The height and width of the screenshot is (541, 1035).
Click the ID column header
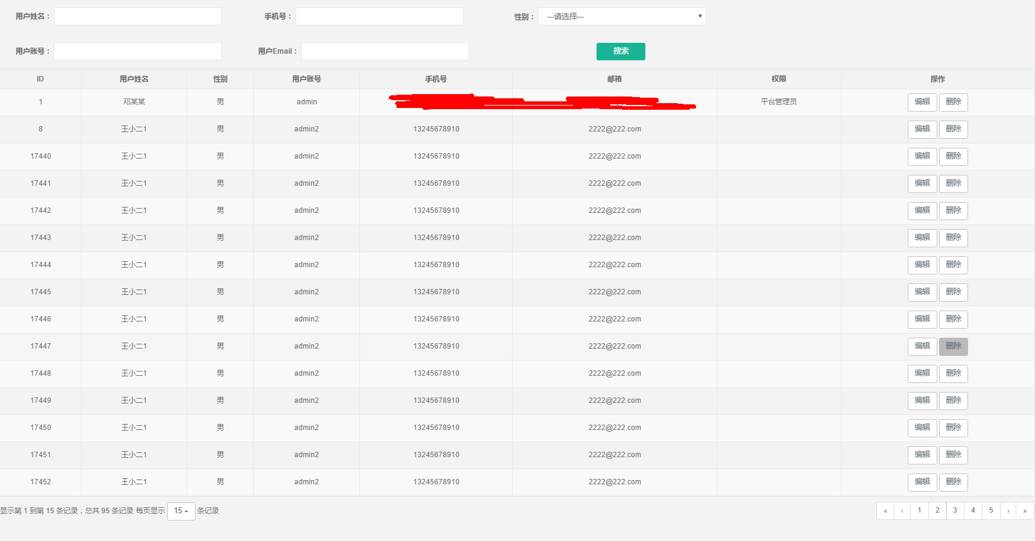[40, 79]
